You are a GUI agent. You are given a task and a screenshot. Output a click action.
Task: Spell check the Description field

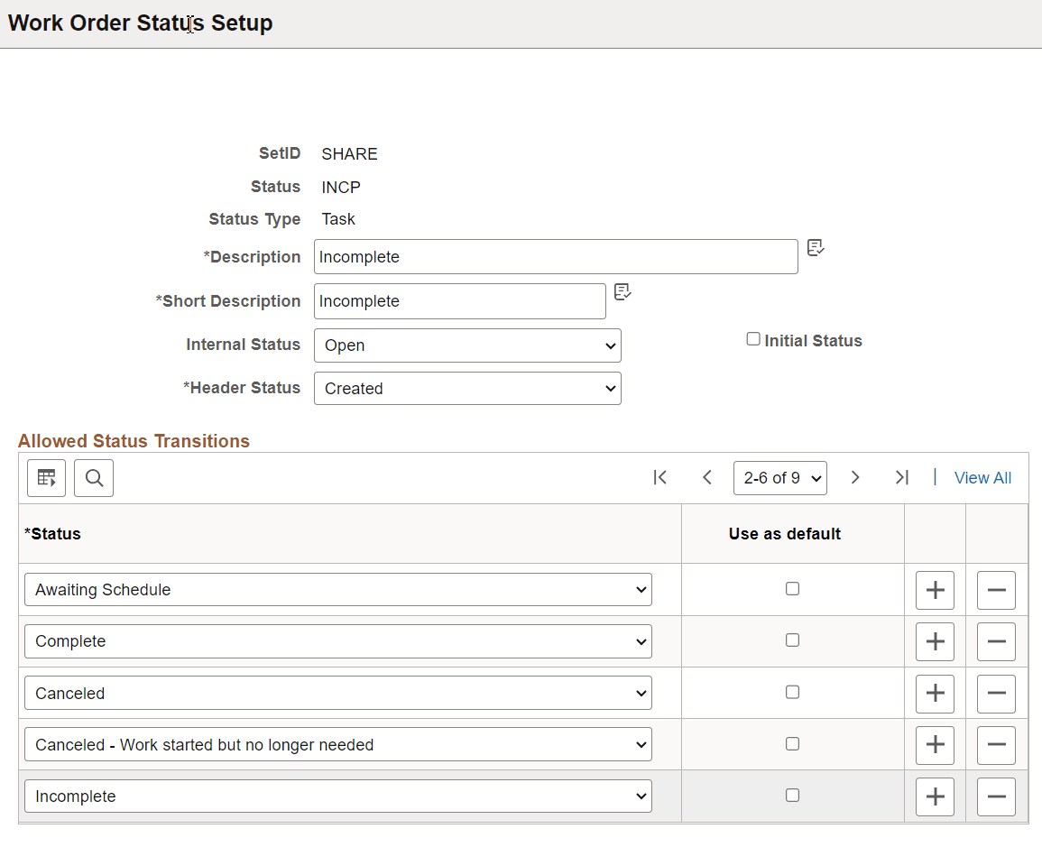815,248
